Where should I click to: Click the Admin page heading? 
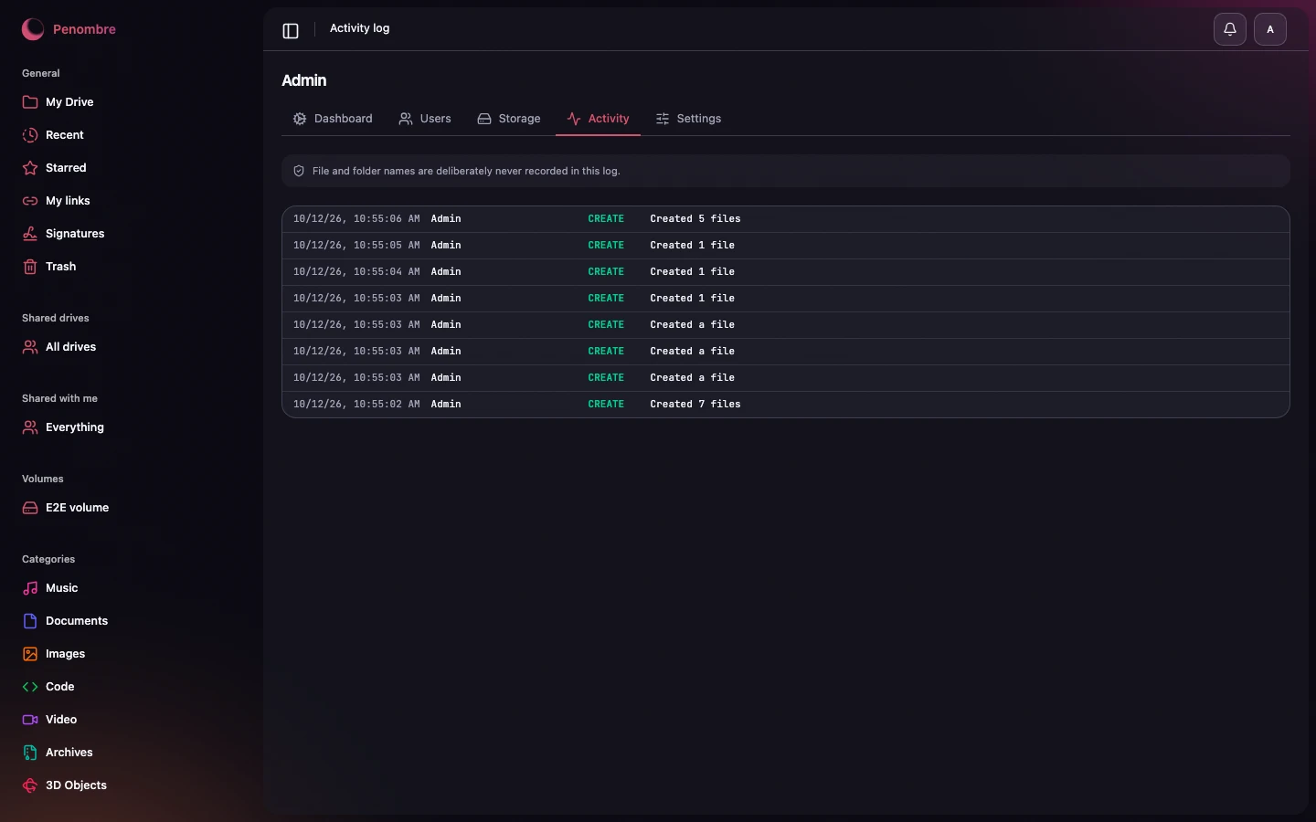click(304, 80)
